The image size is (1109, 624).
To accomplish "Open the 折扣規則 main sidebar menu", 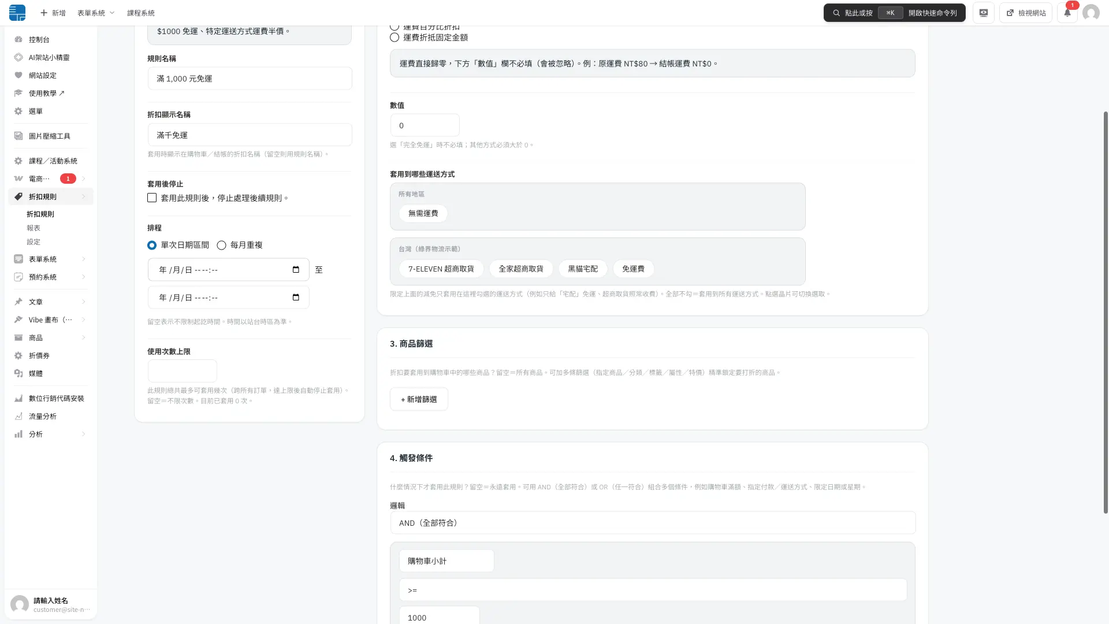I will click(51, 196).
